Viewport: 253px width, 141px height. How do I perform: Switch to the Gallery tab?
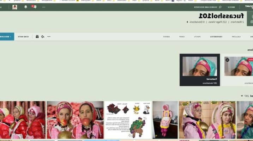point(236,37)
